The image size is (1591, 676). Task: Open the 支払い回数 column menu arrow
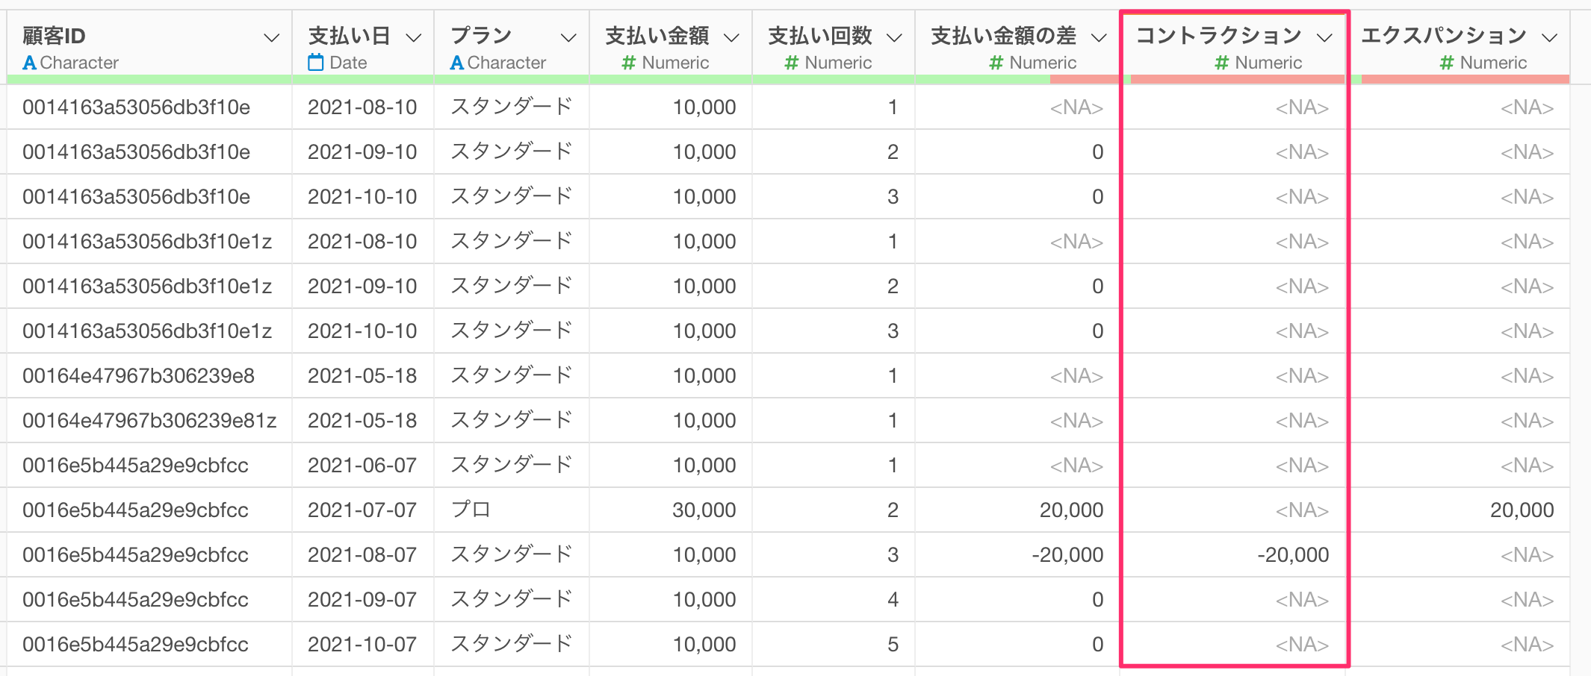coord(894,37)
